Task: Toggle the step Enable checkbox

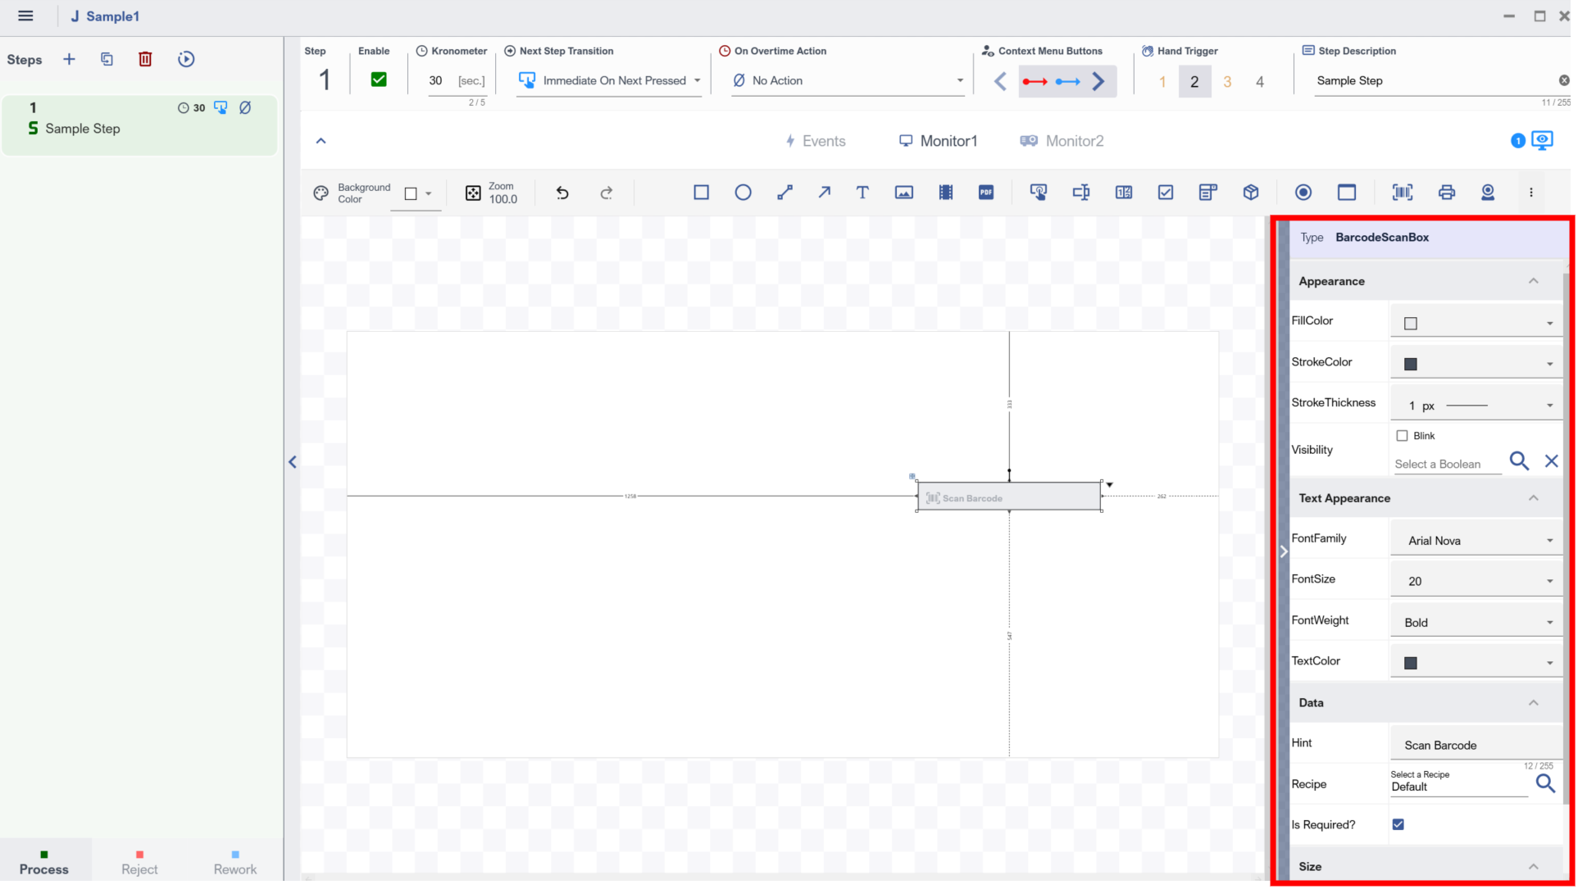Action: 379,79
